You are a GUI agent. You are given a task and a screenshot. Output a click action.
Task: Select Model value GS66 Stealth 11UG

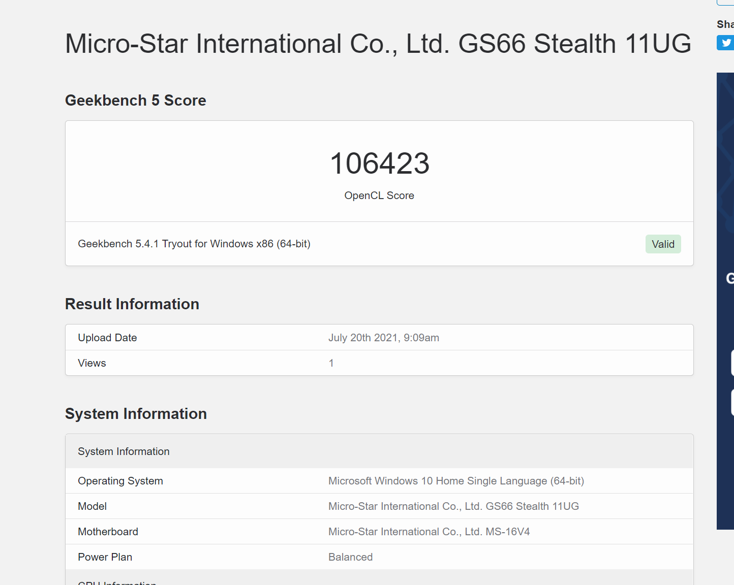[x=453, y=506]
